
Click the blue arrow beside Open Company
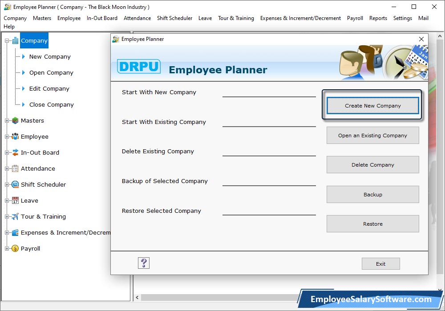pyautogui.click(x=24, y=73)
